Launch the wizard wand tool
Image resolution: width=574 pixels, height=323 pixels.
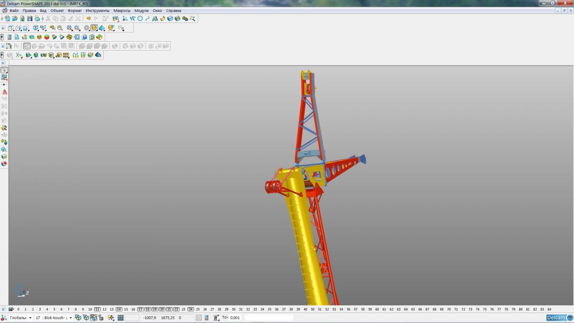(x=192, y=18)
